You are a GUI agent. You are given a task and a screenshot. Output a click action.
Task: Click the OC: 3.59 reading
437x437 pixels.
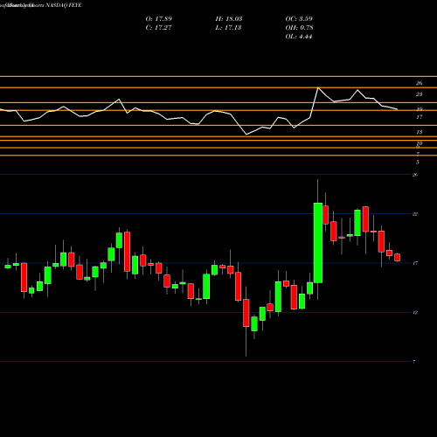tap(299, 19)
